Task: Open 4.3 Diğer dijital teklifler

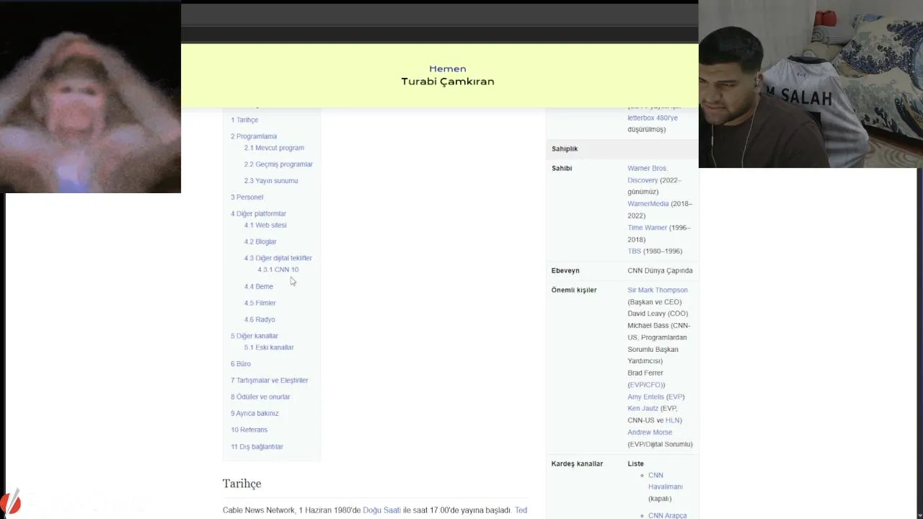Action: tap(278, 258)
